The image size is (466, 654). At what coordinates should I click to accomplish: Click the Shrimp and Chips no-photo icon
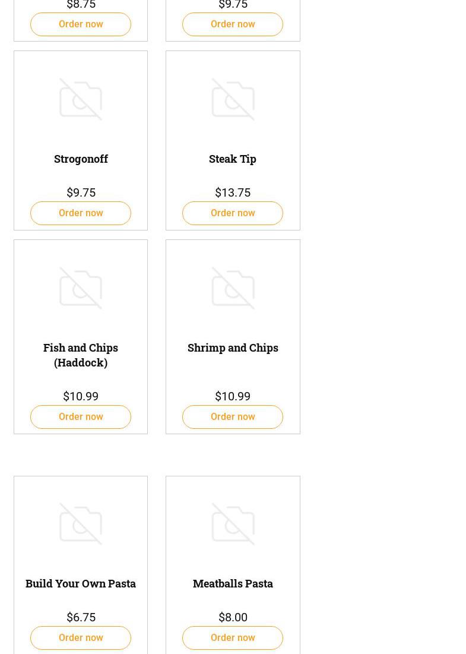(x=233, y=288)
